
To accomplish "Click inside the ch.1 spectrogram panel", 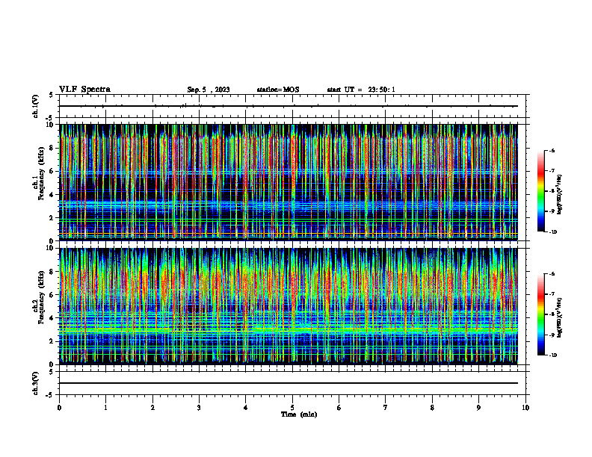I will point(289,182).
